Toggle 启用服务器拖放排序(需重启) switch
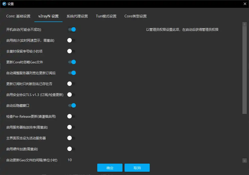 [71, 127]
